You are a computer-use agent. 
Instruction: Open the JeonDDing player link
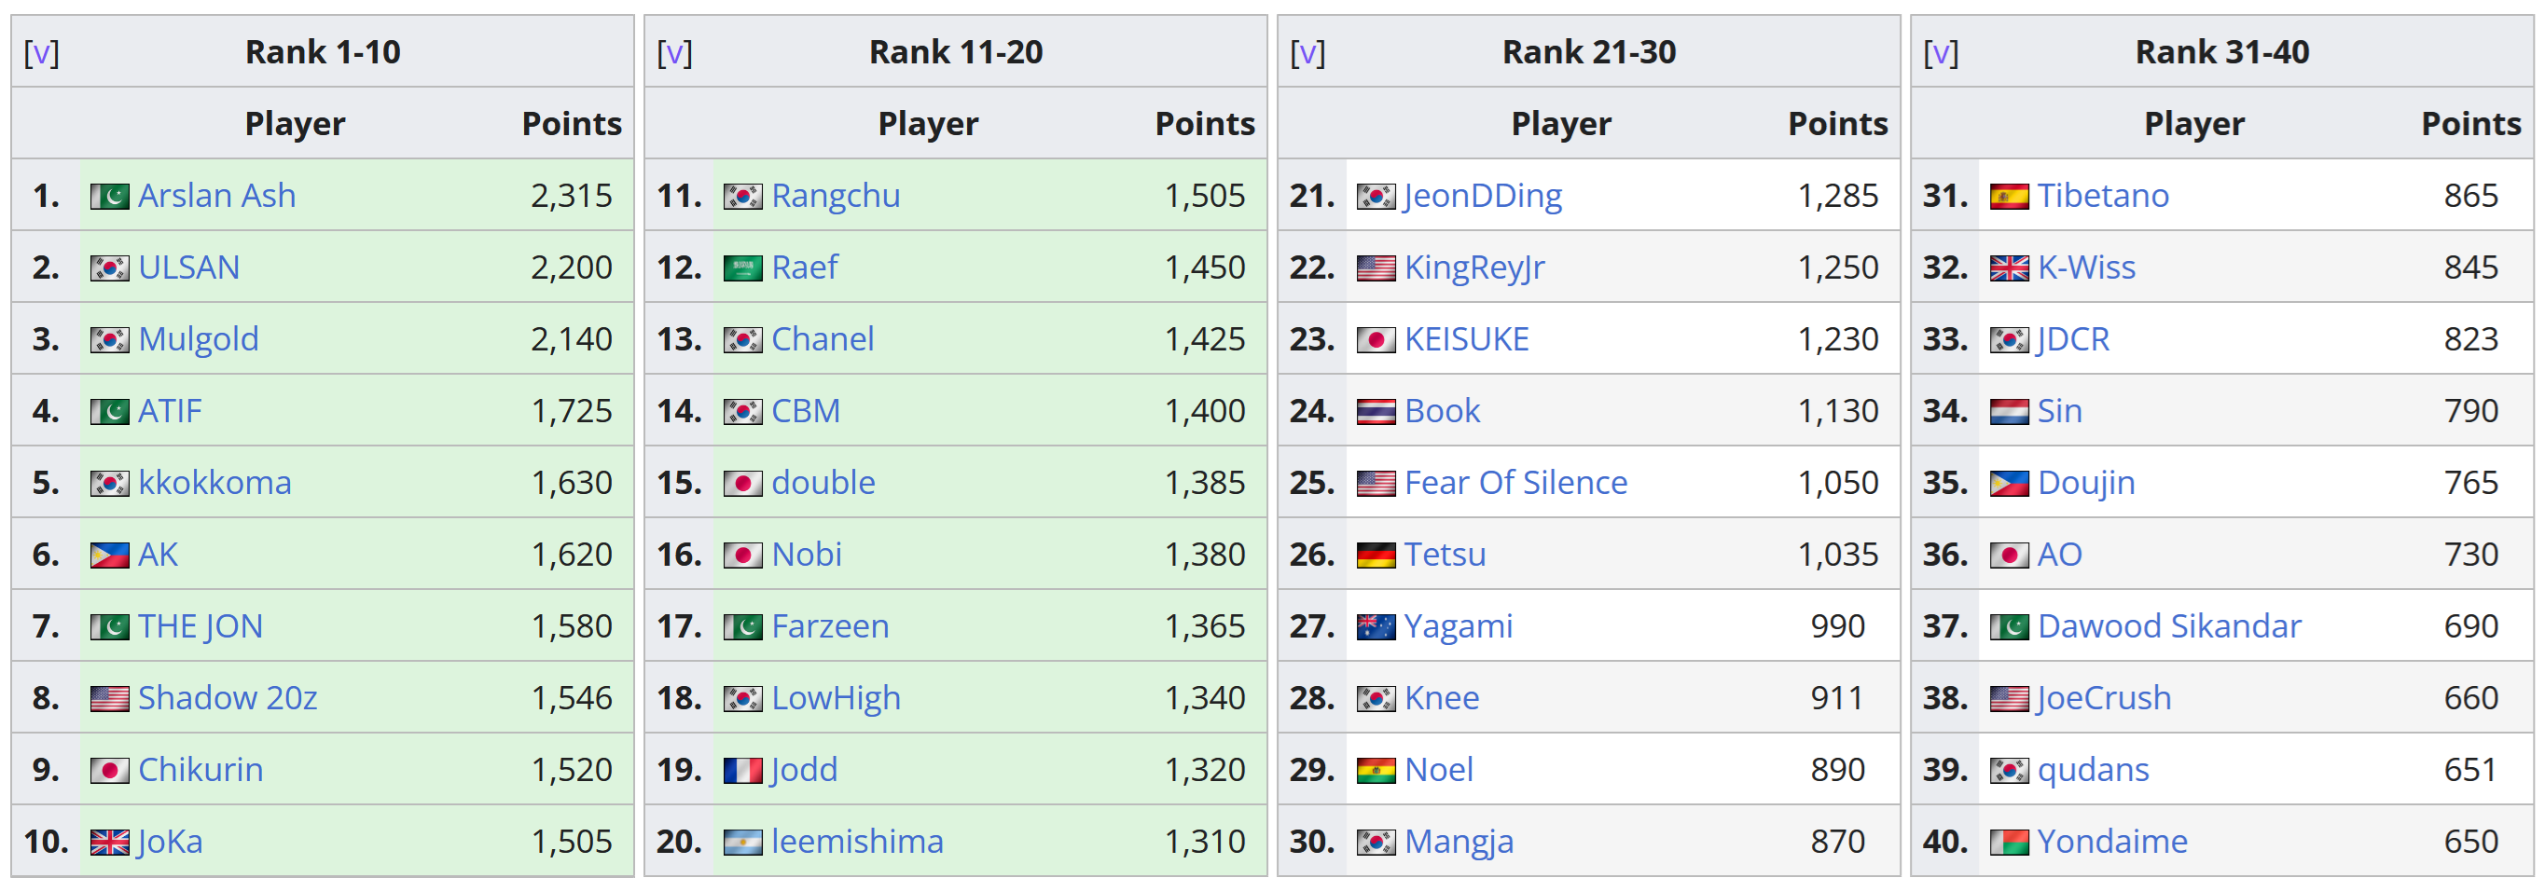tap(1483, 197)
